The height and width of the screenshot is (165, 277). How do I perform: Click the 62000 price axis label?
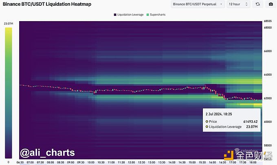(x=268, y=98)
